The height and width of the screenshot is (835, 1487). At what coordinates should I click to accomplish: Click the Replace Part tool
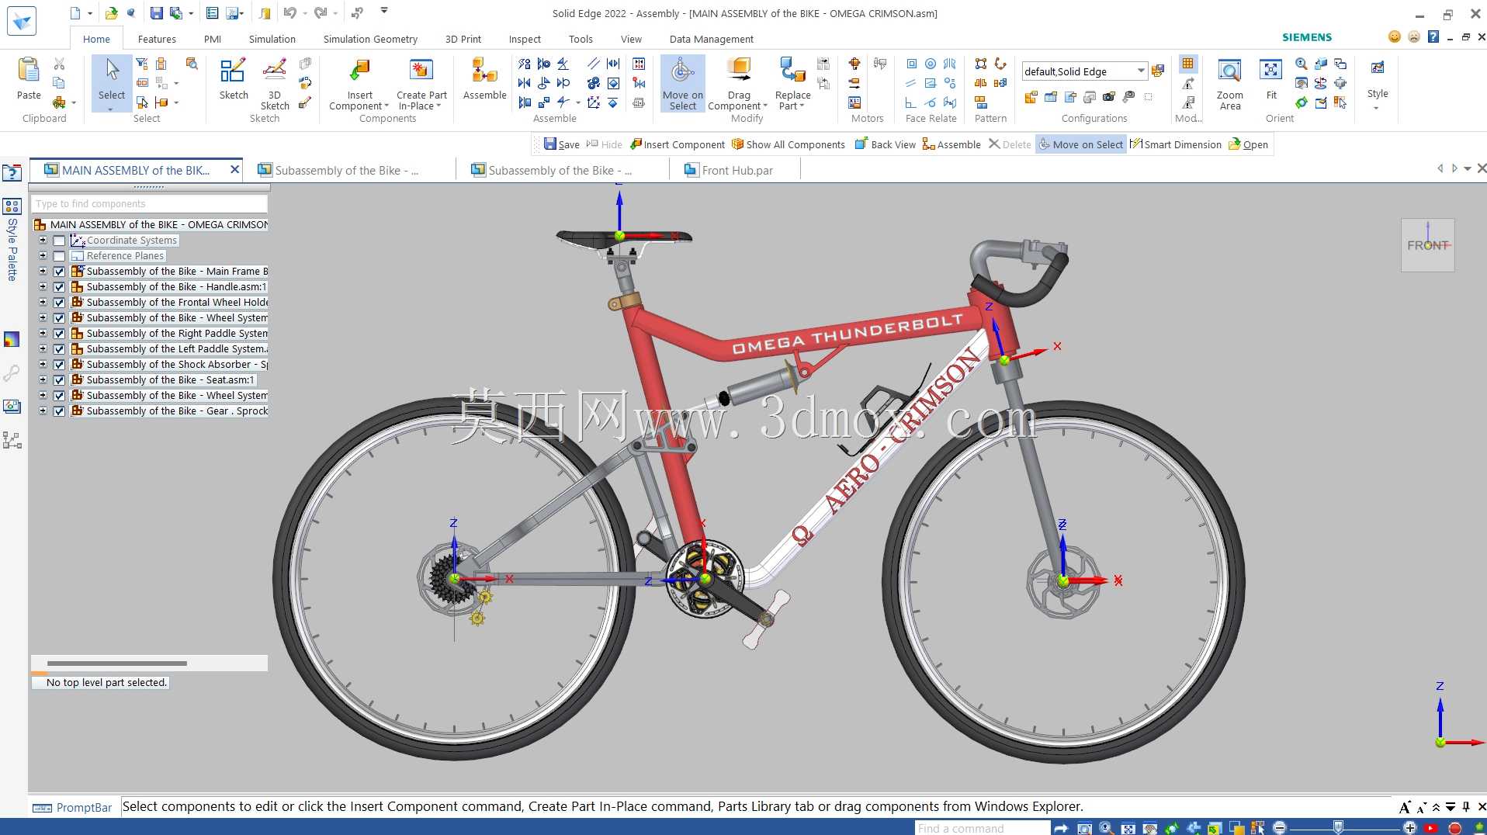point(792,71)
